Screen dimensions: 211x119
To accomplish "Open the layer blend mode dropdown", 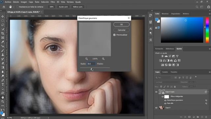I will point(167,82).
